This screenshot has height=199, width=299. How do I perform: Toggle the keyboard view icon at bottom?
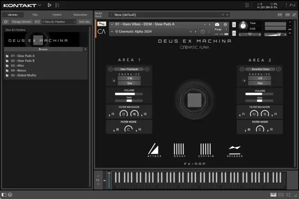click(273, 195)
